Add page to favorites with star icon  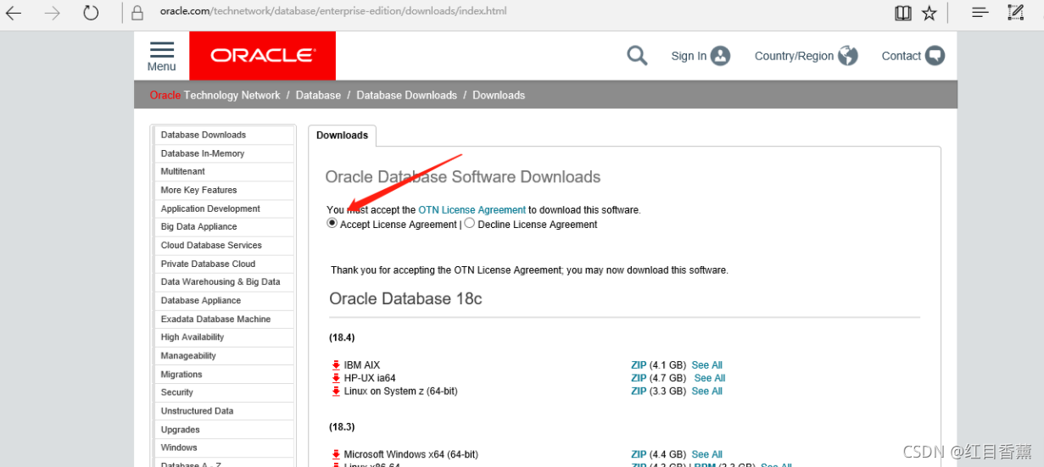930,13
